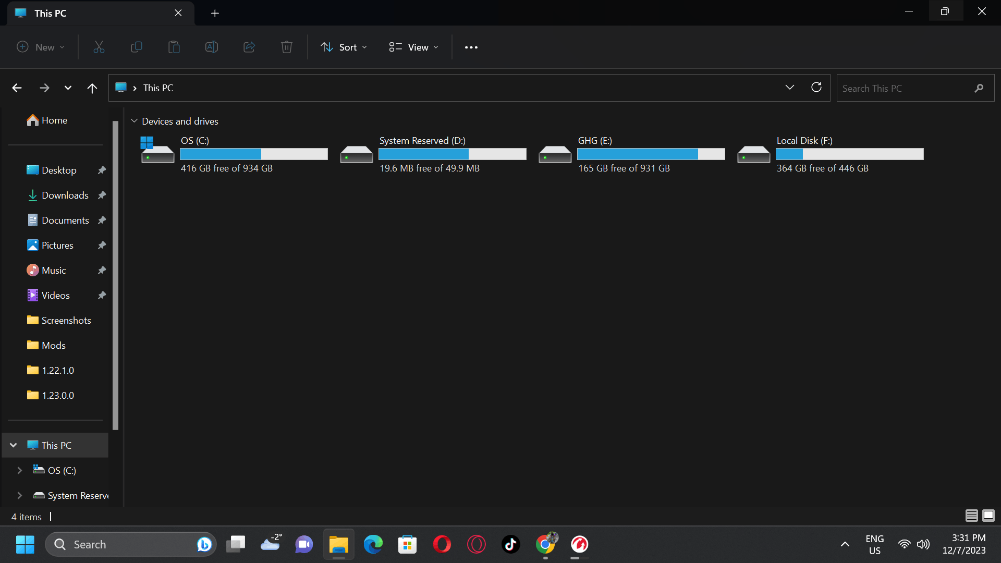
Task: Select the GHG (E:) drive usage bar
Action: click(x=651, y=154)
